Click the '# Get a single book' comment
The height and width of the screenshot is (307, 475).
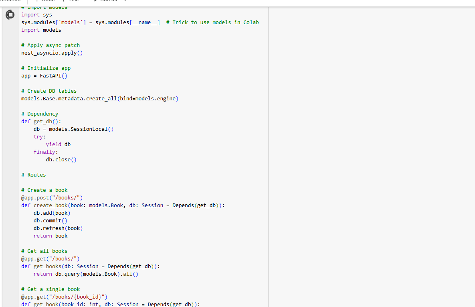coord(51,289)
